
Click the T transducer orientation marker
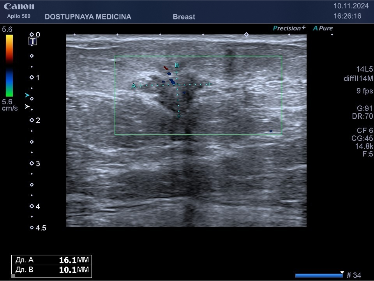34,41
